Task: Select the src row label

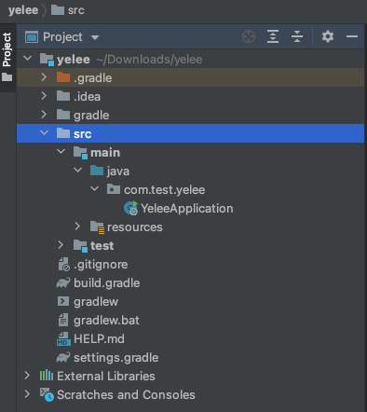Action: 82,134
